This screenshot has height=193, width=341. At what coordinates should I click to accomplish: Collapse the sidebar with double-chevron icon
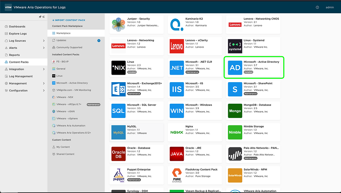pos(44,17)
